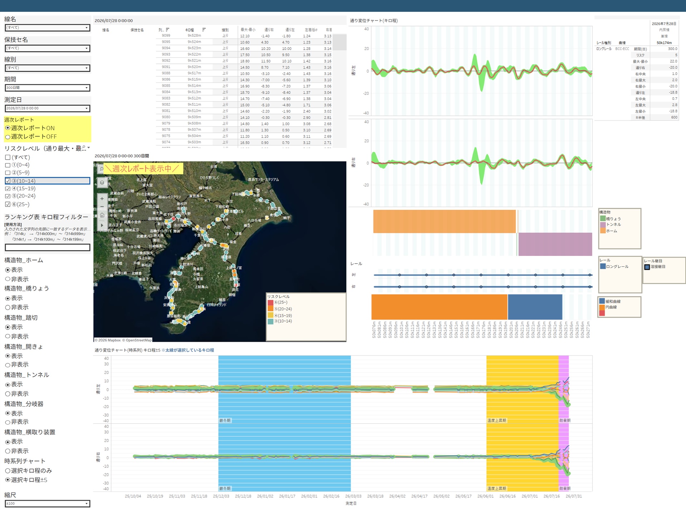
Task: Click red ⑥(25~) risk legend swatch
Action: click(x=270, y=303)
